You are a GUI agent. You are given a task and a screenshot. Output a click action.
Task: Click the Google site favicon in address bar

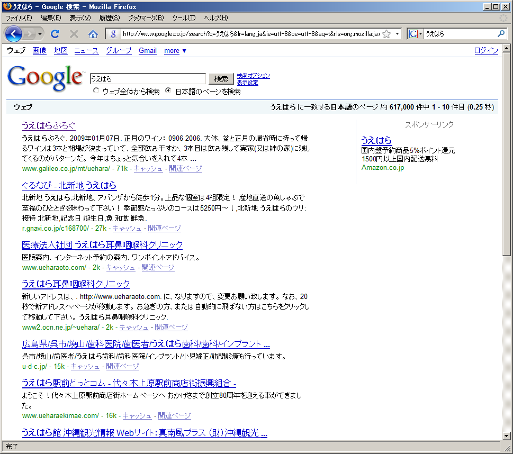(113, 34)
